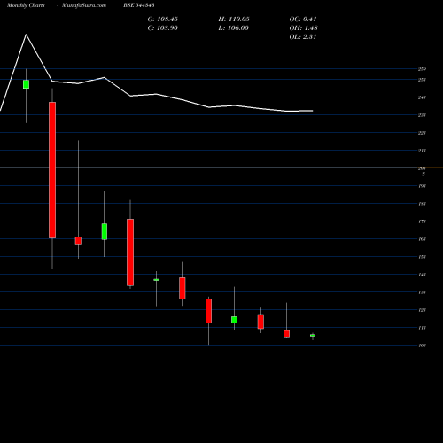Image resolution: width=443 pixels, height=443 pixels.
Task: Click the 123 price axis label
Action: [x=422, y=310]
